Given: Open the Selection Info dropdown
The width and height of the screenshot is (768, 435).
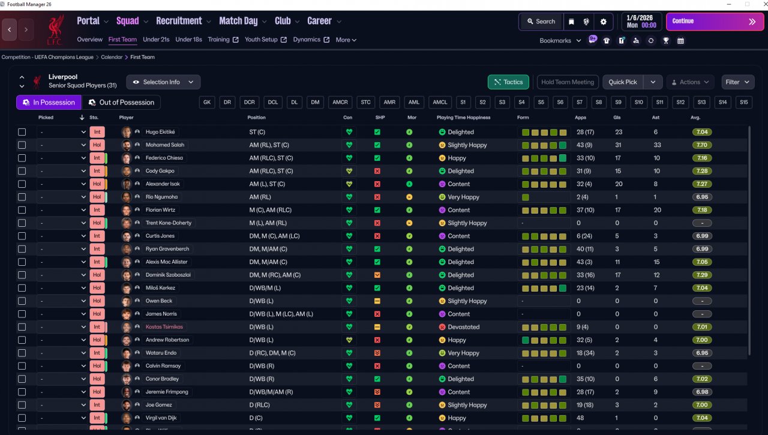Looking at the screenshot, I should 163,82.
